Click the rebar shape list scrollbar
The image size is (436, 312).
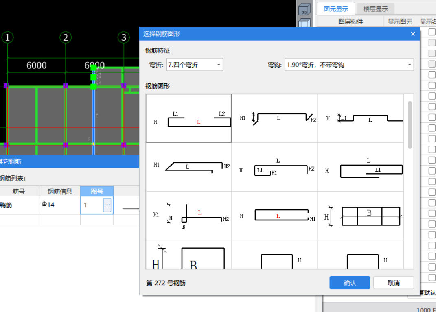point(410,125)
